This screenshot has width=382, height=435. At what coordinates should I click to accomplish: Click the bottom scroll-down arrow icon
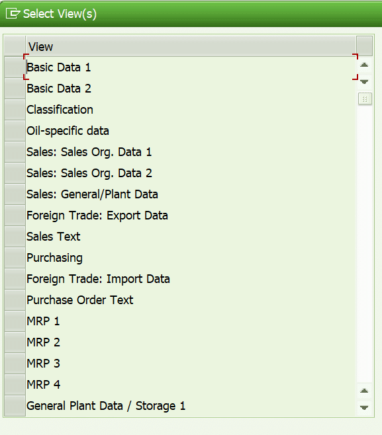tap(364, 407)
